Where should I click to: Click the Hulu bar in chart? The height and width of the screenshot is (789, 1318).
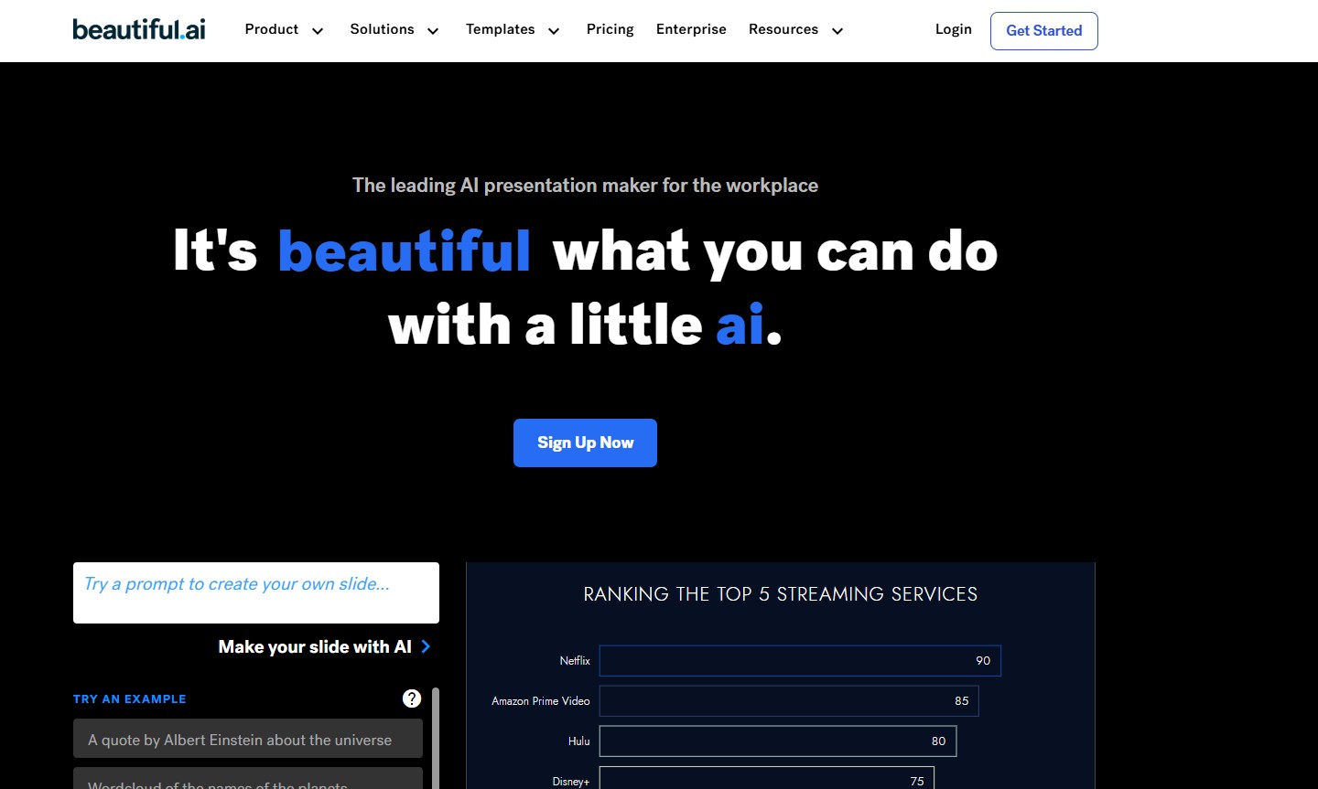pyautogui.click(x=777, y=741)
